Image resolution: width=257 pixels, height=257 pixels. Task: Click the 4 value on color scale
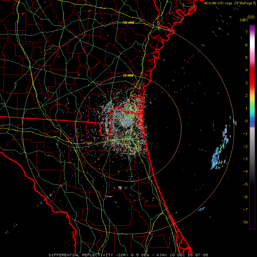[x=246, y=70]
